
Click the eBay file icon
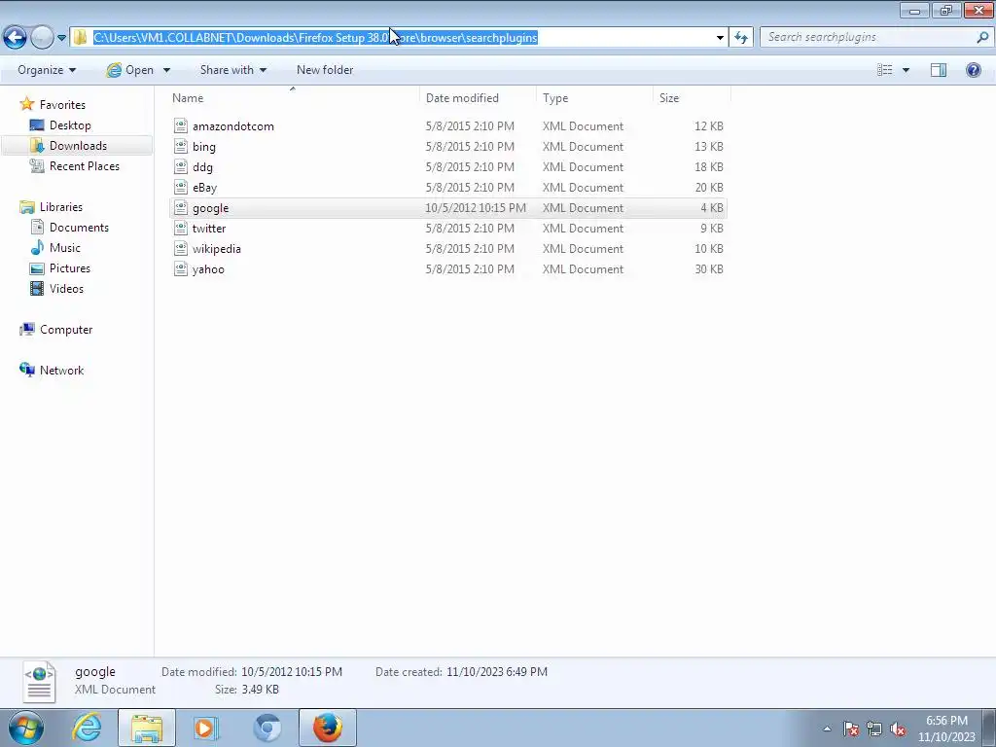click(181, 187)
